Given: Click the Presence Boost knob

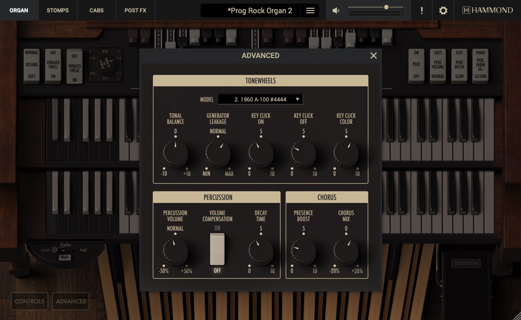Looking at the screenshot, I should tap(303, 251).
